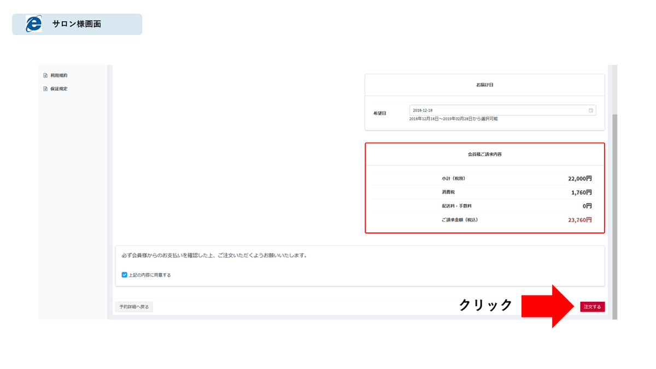Select the 23,760円 total amount text
Screen dimensions: 656x369
(580, 220)
